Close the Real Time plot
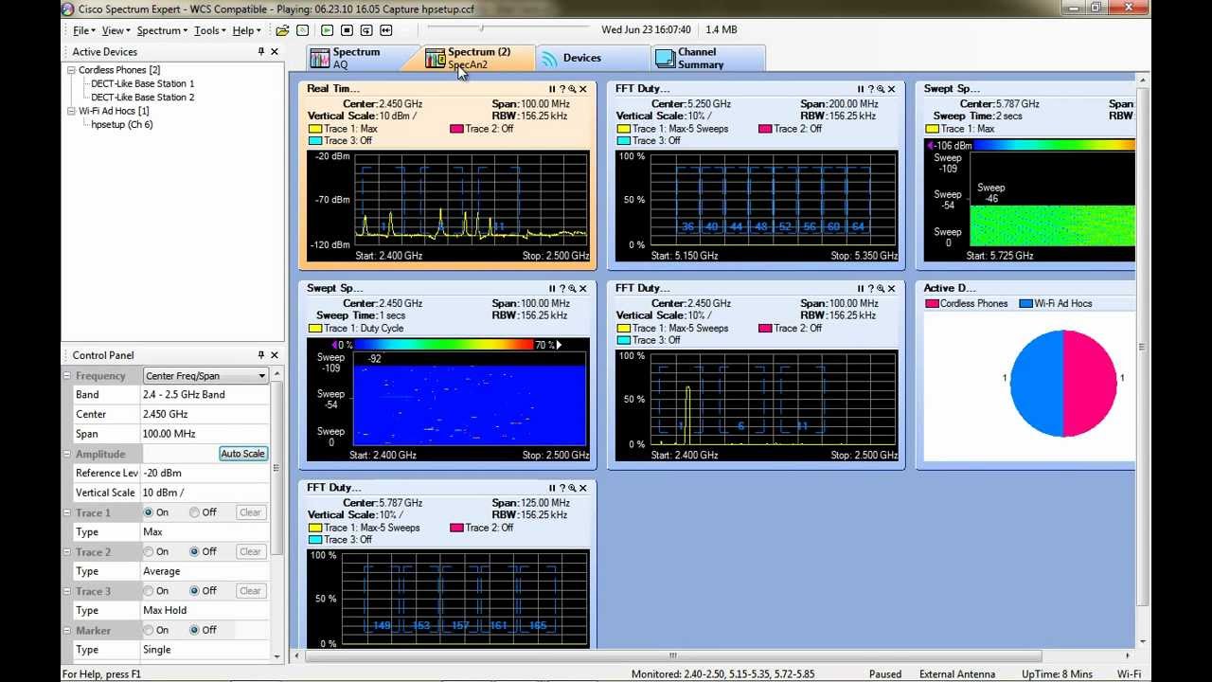This screenshot has height=682, width=1212. pyautogui.click(x=583, y=89)
